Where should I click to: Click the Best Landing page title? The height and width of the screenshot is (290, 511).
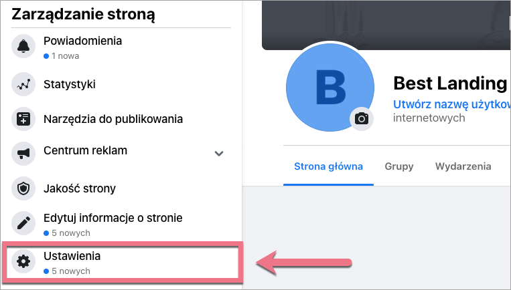pyautogui.click(x=449, y=83)
